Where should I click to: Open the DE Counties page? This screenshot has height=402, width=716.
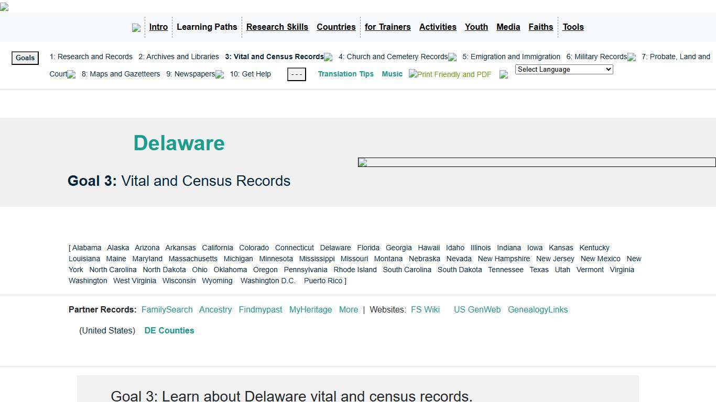pos(169,330)
